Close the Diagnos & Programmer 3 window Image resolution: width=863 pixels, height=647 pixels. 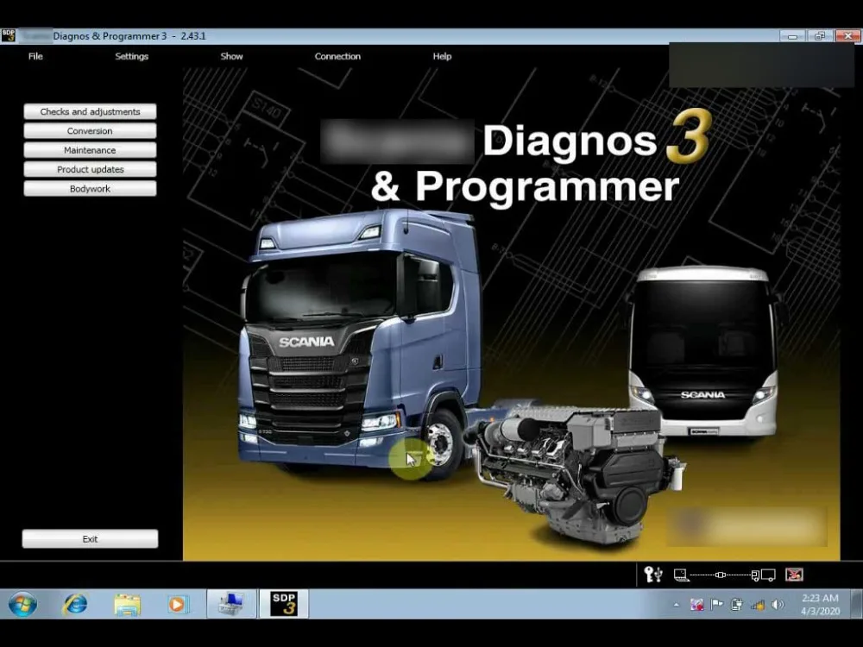pos(848,36)
